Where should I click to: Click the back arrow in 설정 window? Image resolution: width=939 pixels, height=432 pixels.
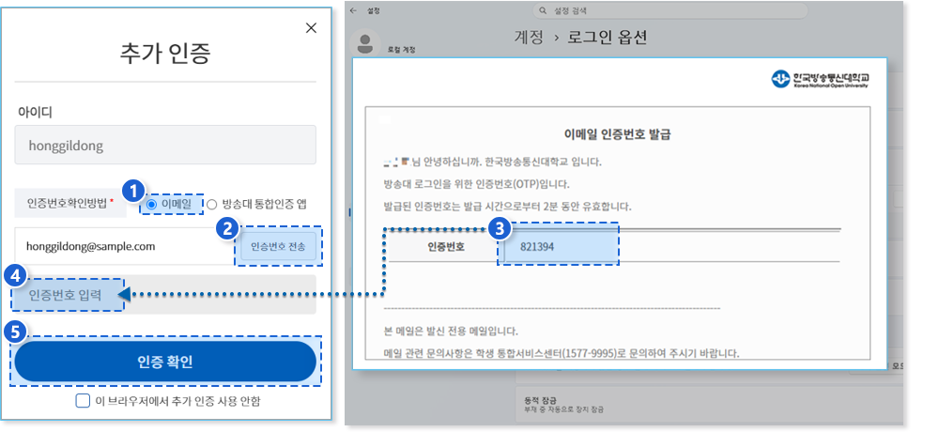pyautogui.click(x=353, y=10)
